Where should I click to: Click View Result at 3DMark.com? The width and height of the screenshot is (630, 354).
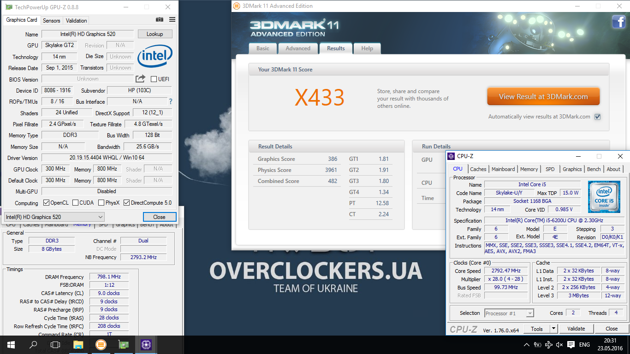(x=543, y=97)
